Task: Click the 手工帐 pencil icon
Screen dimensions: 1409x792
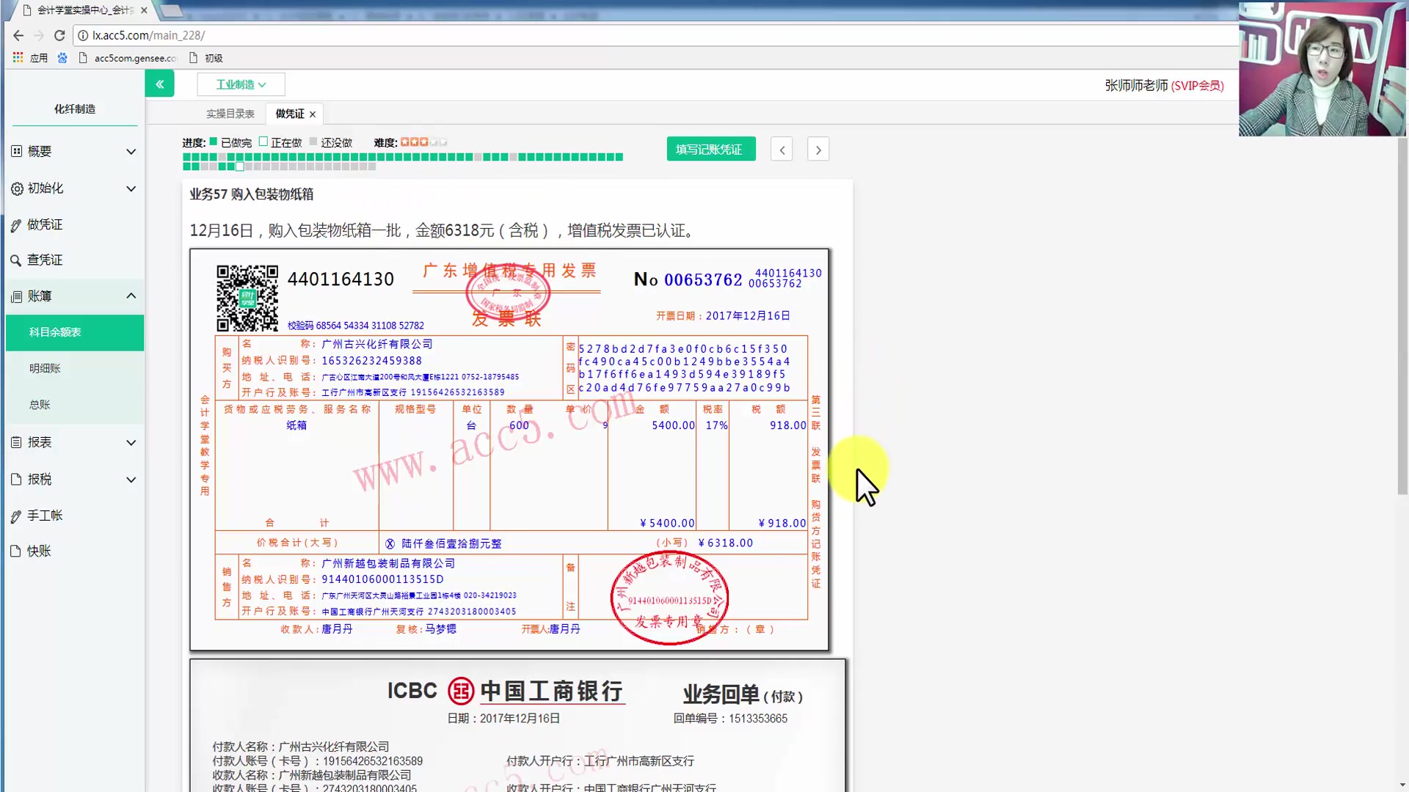Action: pos(15,516)
